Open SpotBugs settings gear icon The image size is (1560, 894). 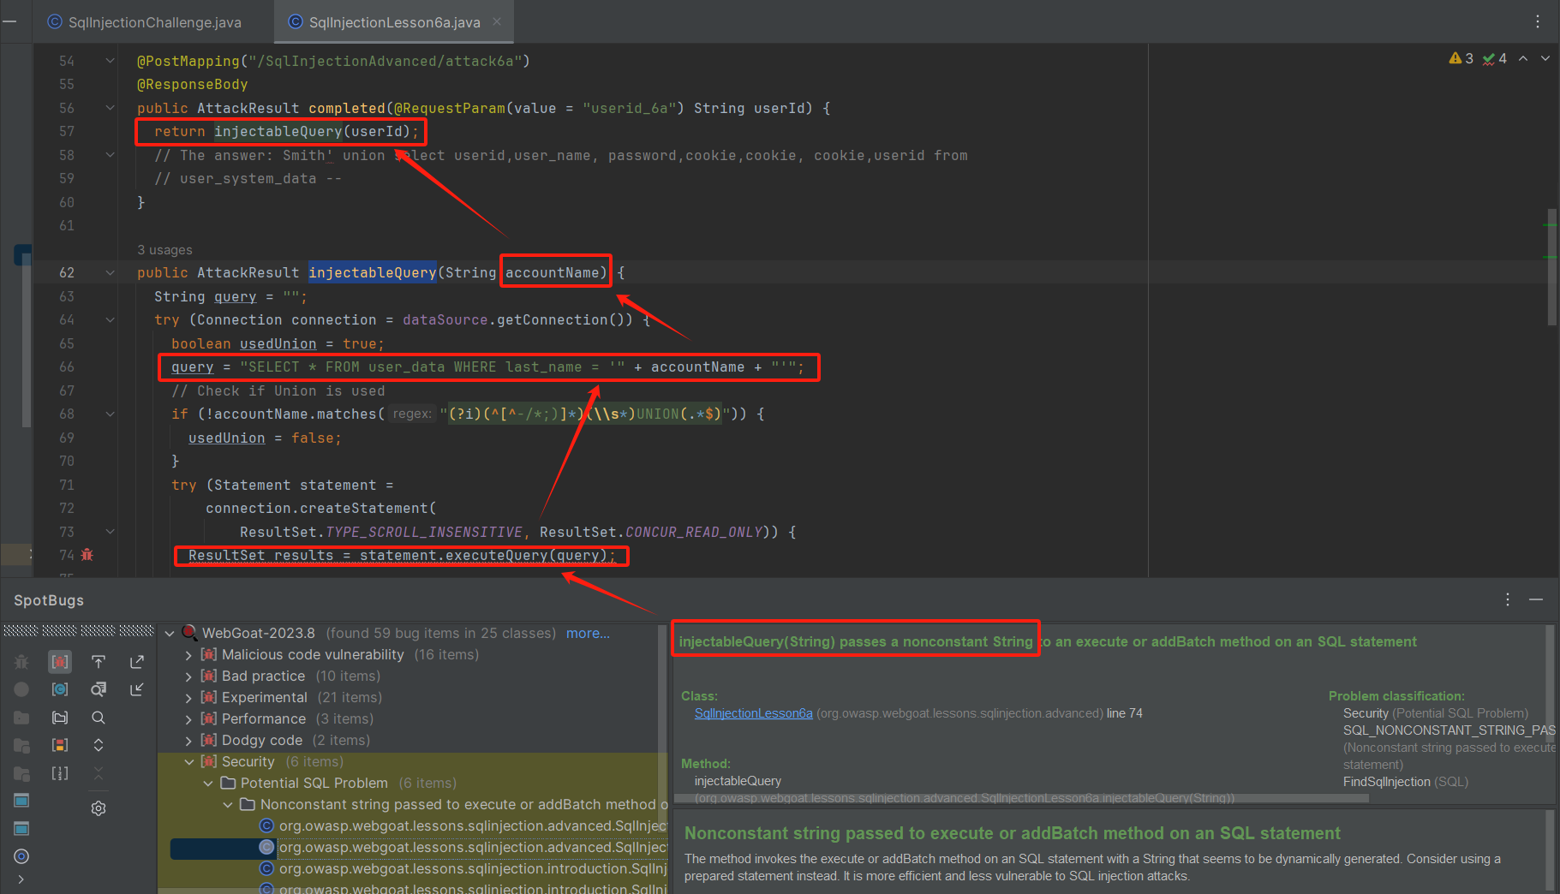click(99, 808)
